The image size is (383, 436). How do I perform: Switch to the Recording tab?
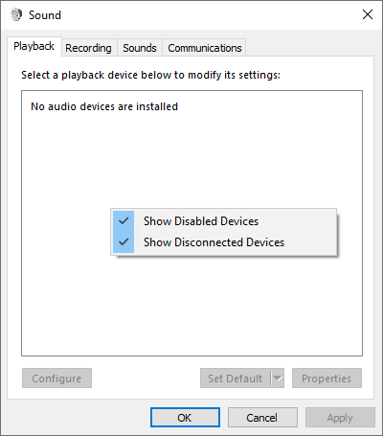pos(88,48)
